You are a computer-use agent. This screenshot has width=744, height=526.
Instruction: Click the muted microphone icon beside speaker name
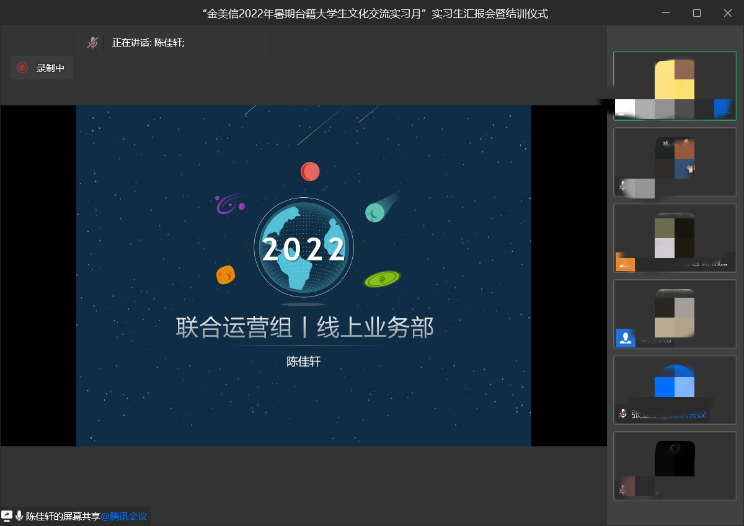pos(92,43)
